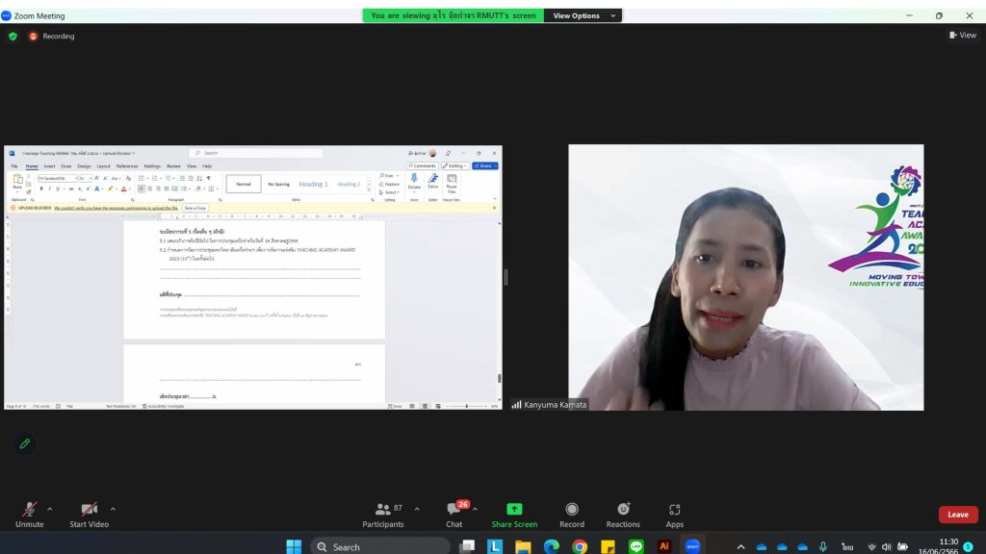This screenshot has height=554, width=986.
Task: Open the Participants panel
Action: point(382,511)
